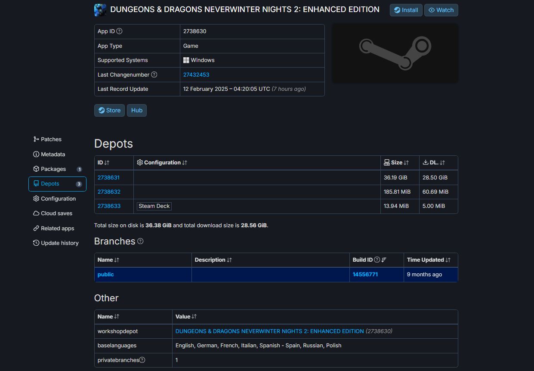This screenshot has width=534, height=371.
Task: Click the privatebranches help icon
Action: click(142, 360)
